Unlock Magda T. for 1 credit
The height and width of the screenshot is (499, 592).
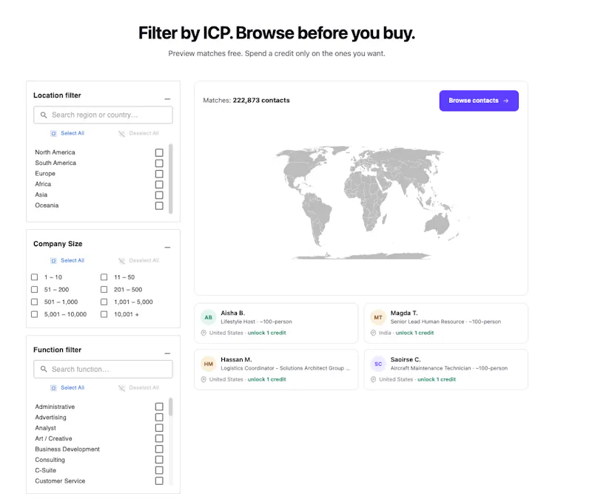click(414, 333)
